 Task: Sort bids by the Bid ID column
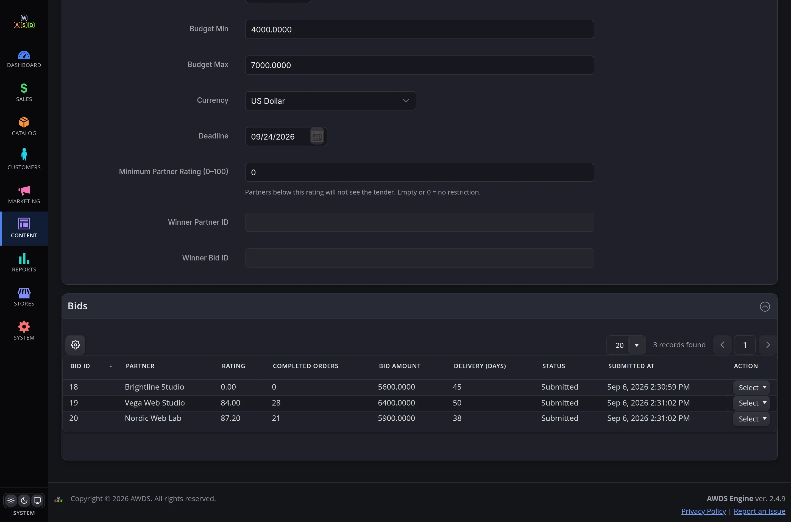(x=80, y=366)
